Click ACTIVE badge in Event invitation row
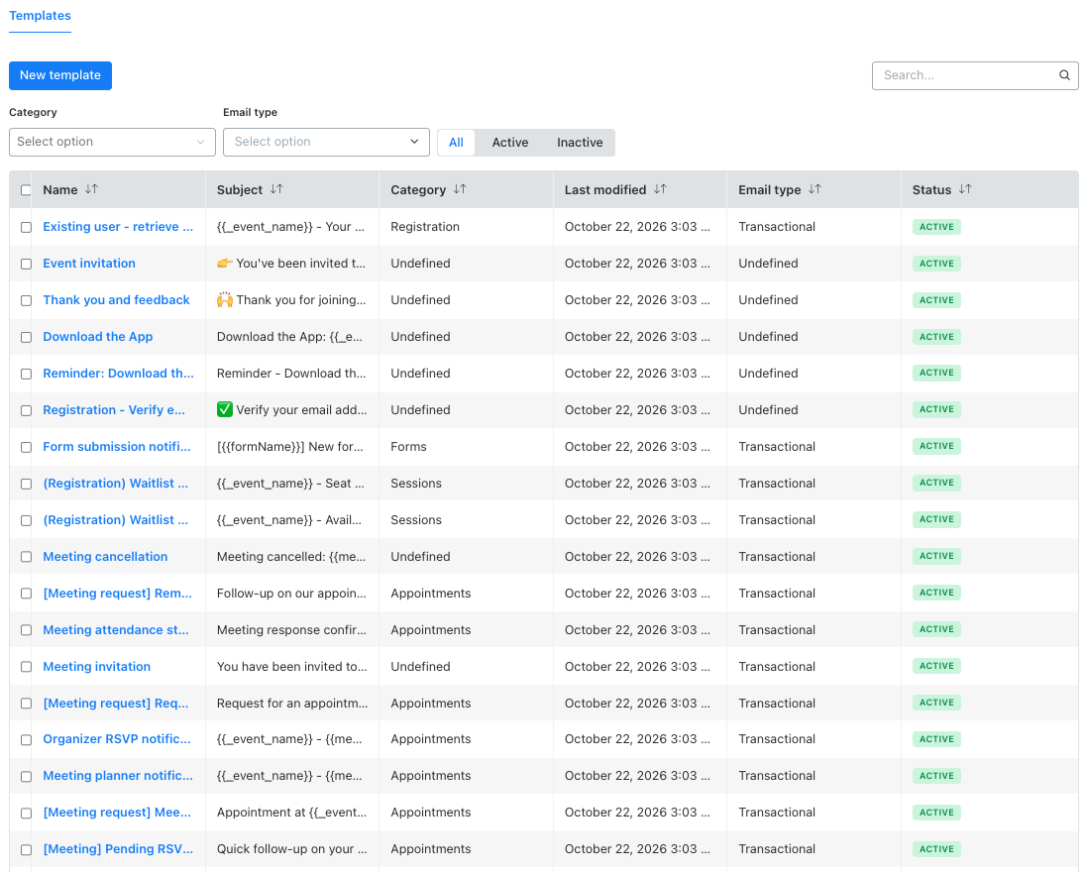This screenshot has height=872, width=1085. (x=936, y=264)
